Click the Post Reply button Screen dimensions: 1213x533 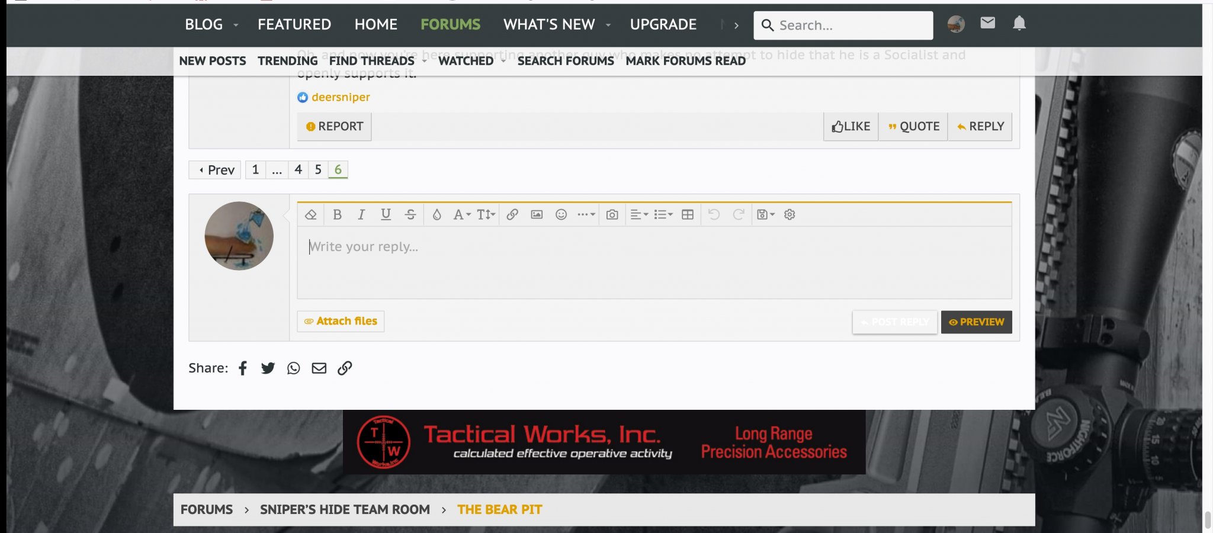click(x=895, y=322)
